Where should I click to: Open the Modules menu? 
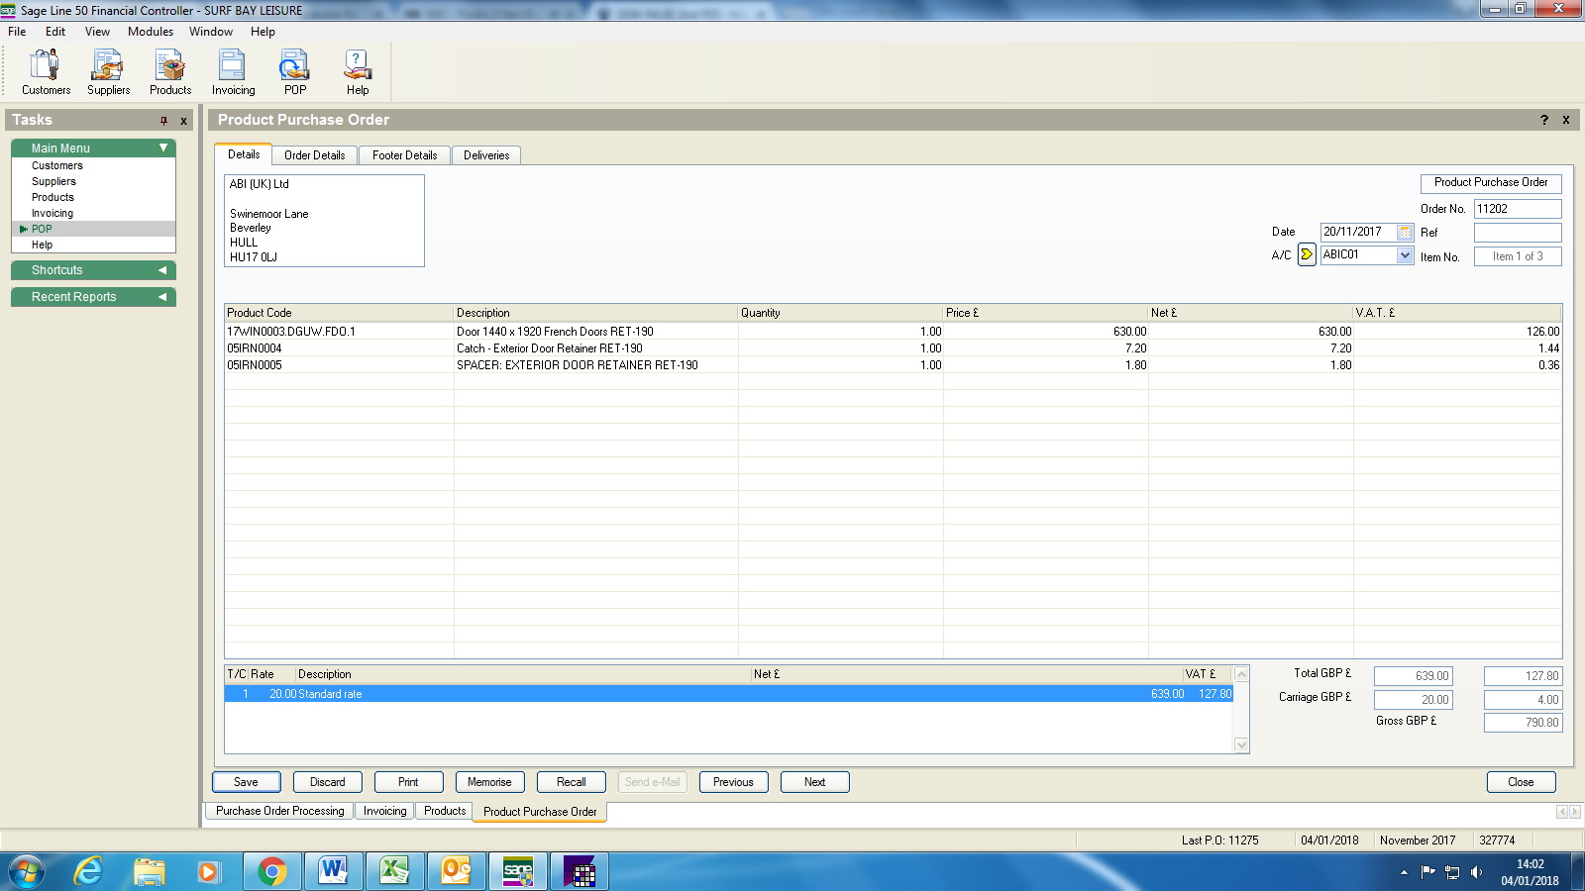click(151, 32)
